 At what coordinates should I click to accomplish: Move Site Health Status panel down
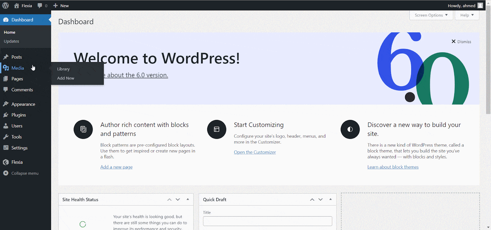click(x=178, y=199)
